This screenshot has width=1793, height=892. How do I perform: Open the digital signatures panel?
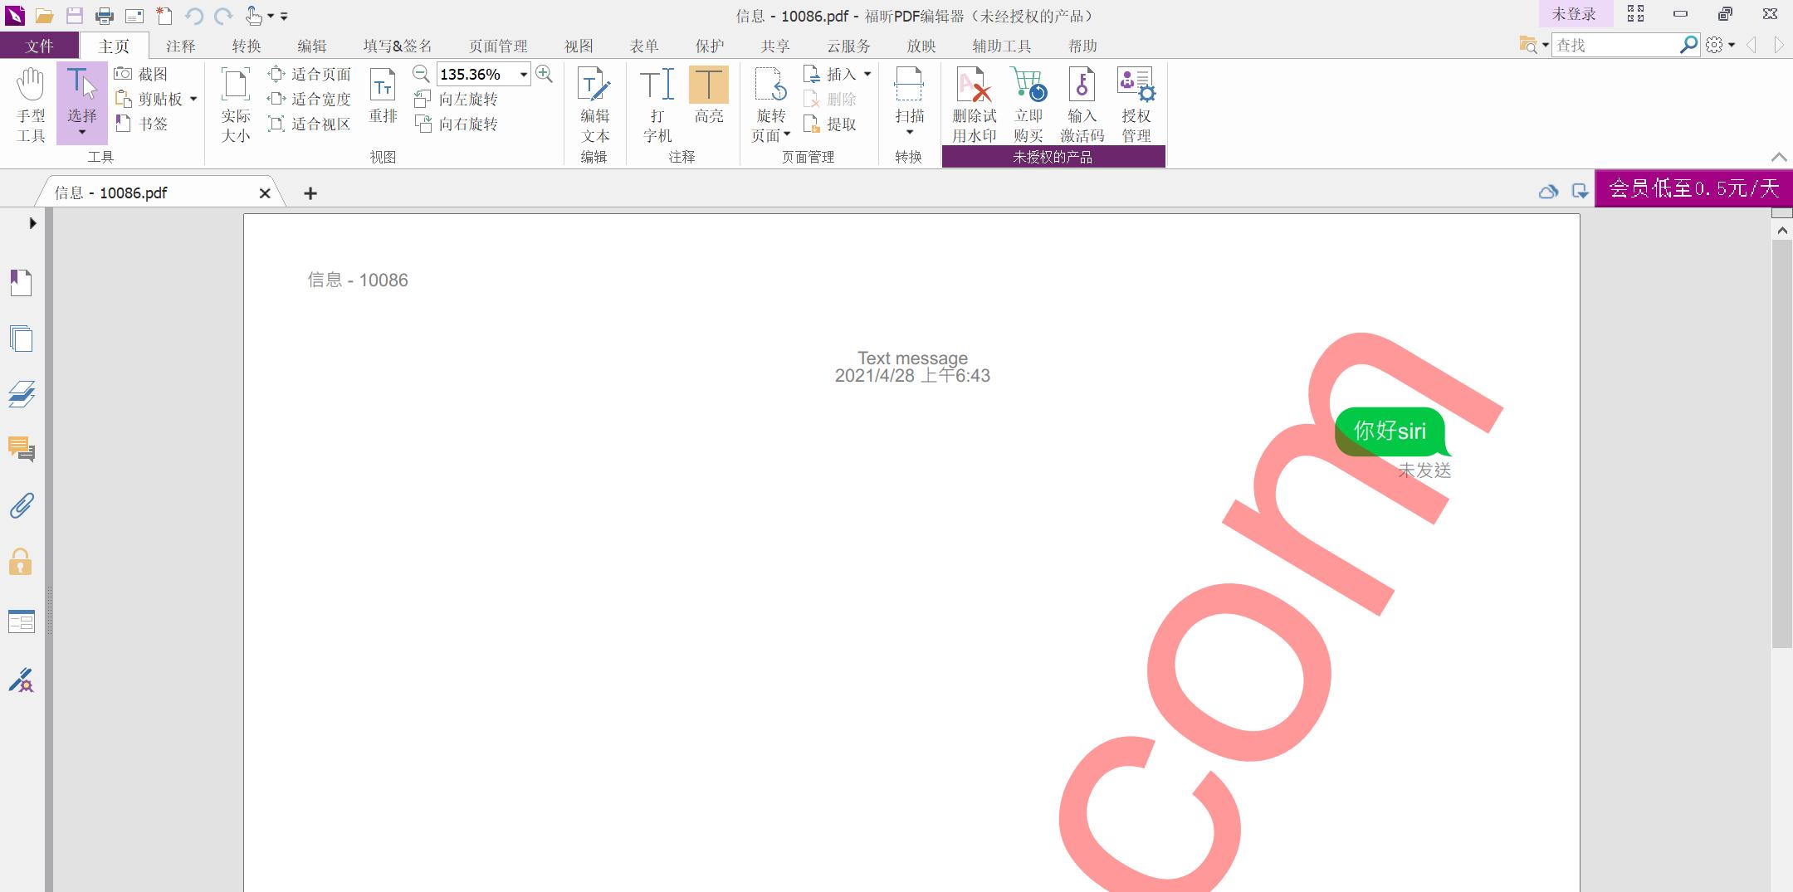tap(22, 680)
